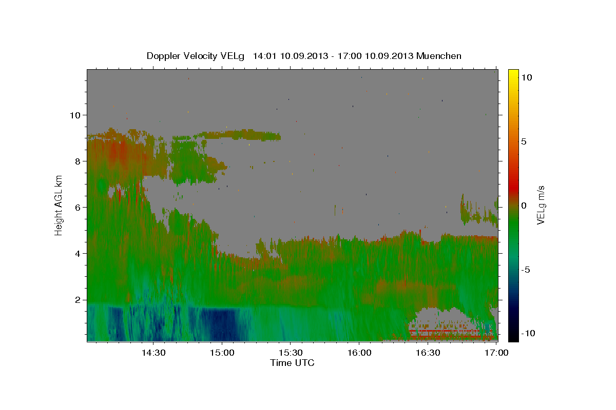This screenshot has width=616, height=410.
Task: Click the height axis '6' tick label
Action: click(78, 207)
